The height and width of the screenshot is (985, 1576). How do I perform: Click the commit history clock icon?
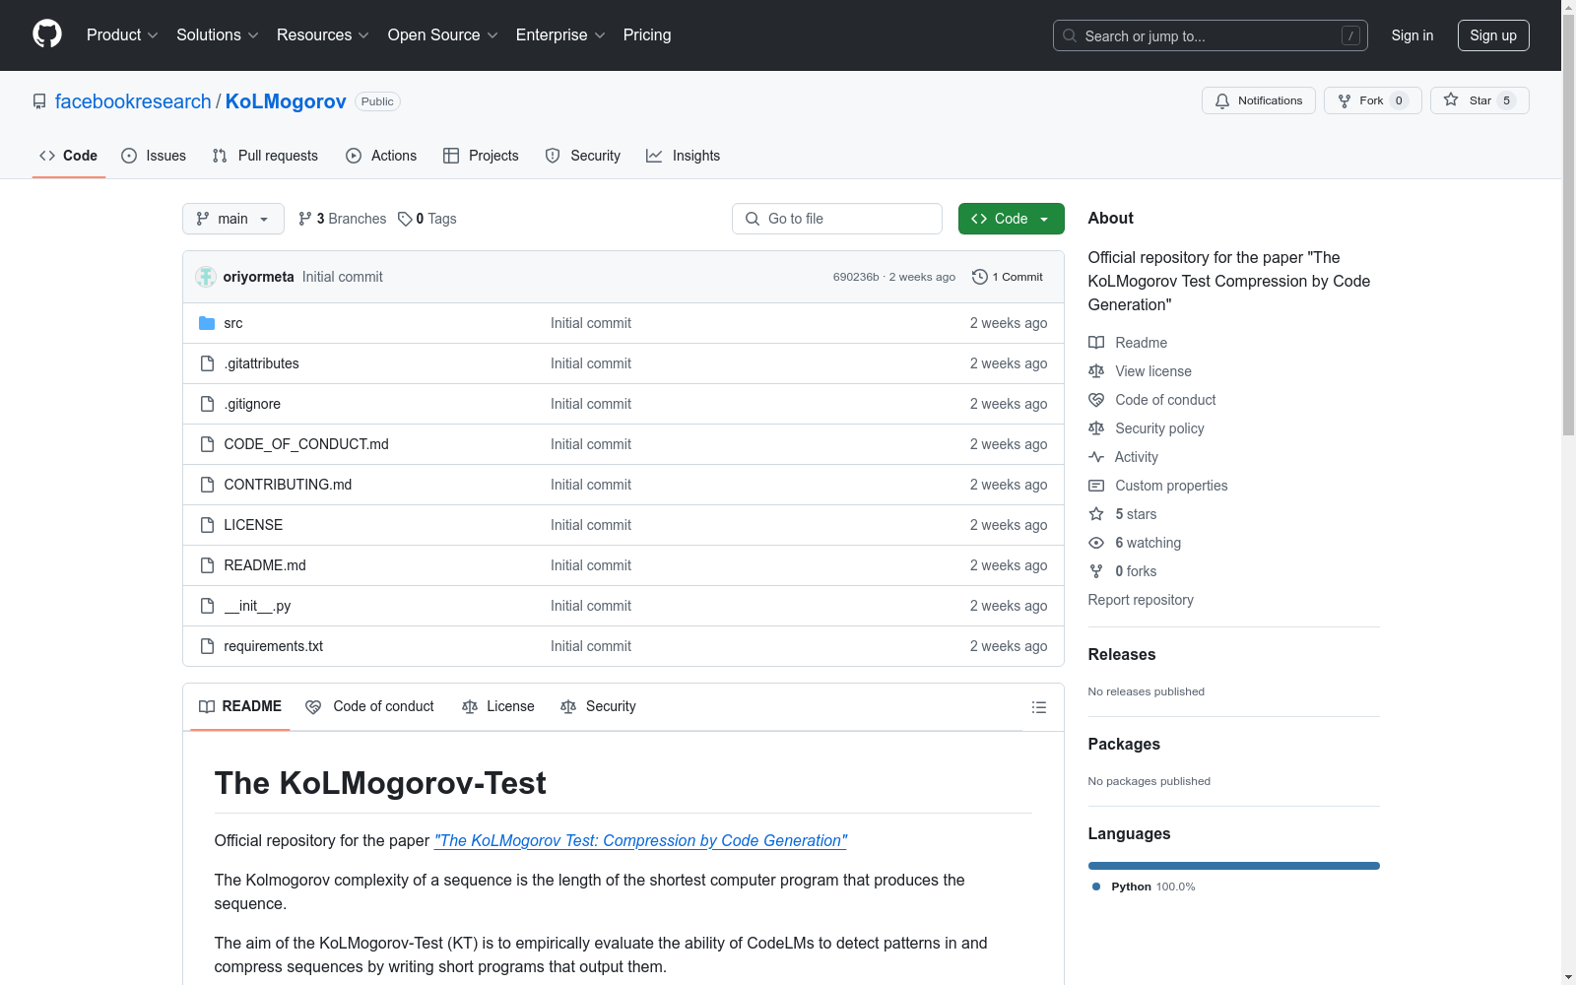point(979,277)
